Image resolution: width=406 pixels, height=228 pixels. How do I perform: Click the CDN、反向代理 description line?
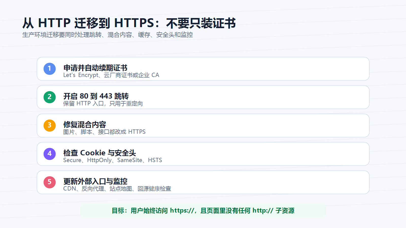[x=117, y=189]
